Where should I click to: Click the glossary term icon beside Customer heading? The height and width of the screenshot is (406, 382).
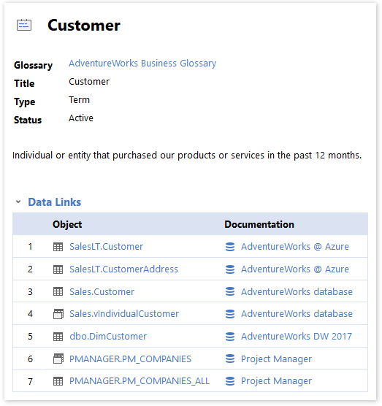(24, 25)
